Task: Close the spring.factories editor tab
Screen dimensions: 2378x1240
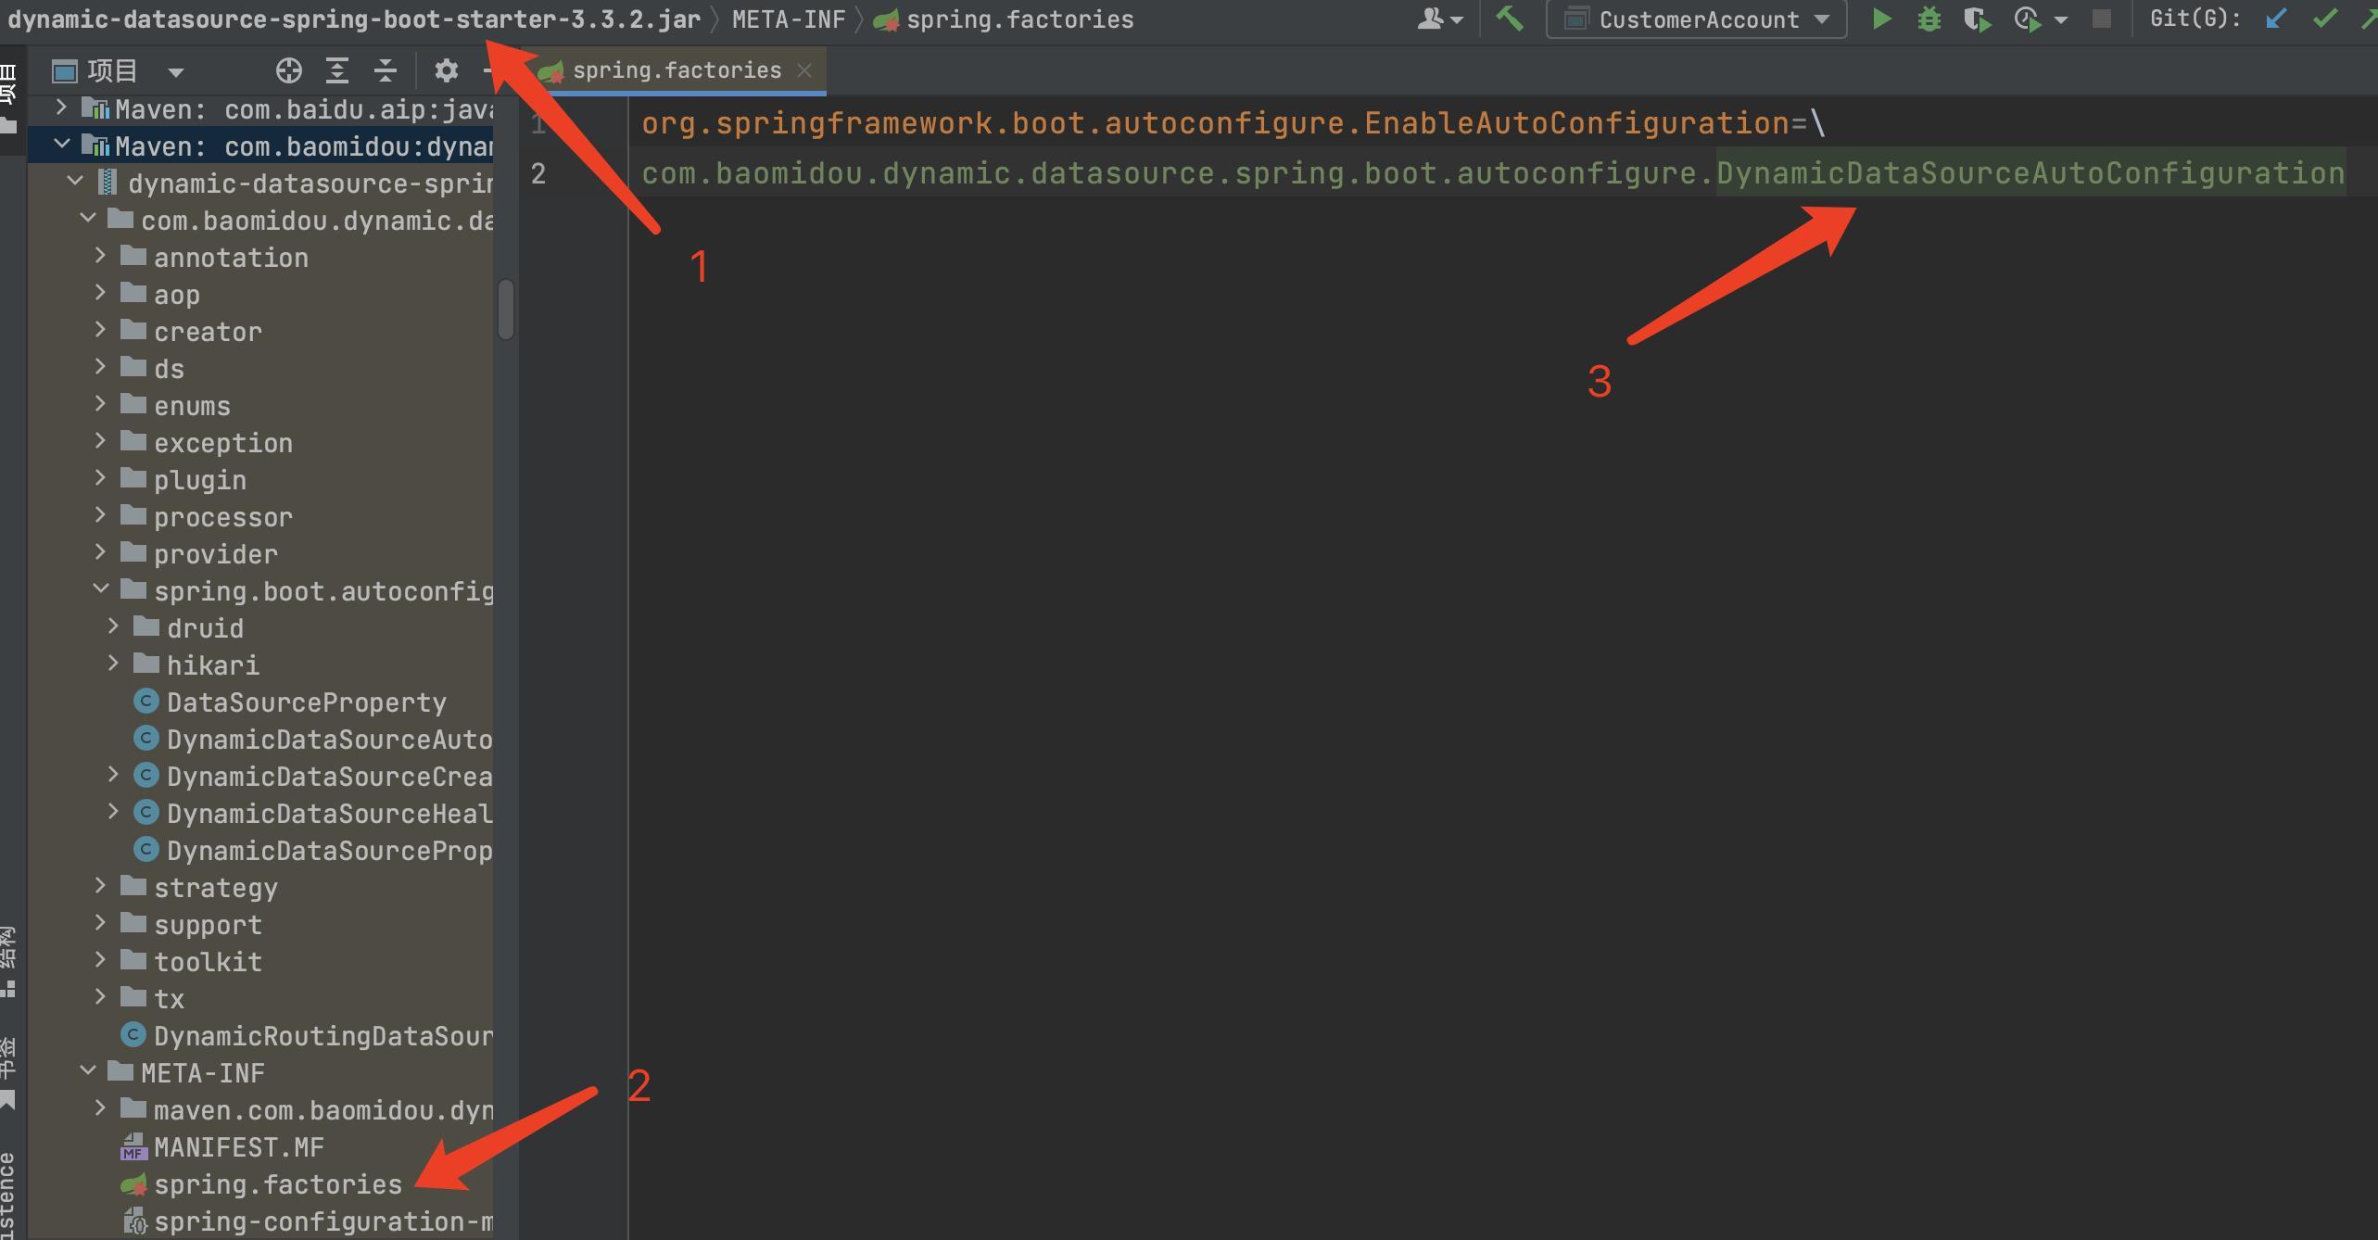Action: point(804,70)
